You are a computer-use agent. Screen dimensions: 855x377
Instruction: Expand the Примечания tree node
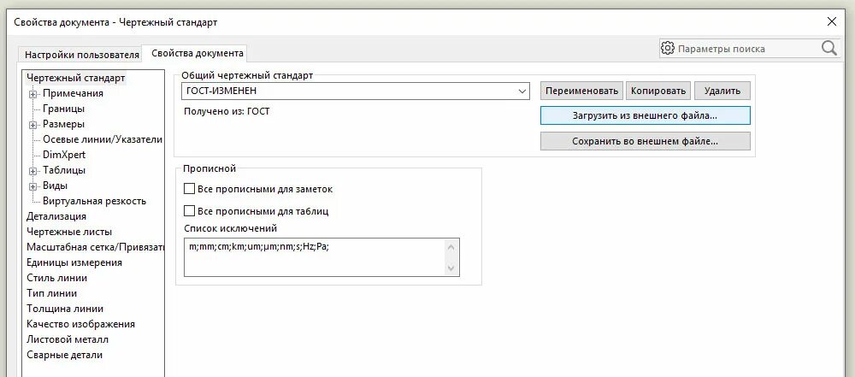33,94
